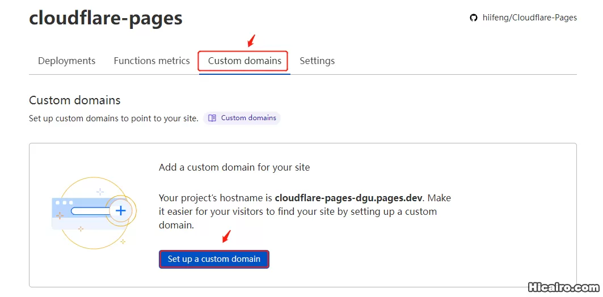This screenshot has height=297, width=603.
Task: Click the three window dots in illustration
Action: 64,202
